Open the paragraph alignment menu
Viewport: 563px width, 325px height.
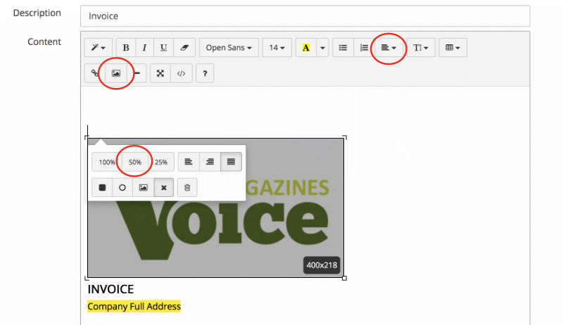click(x=388, y=48)
